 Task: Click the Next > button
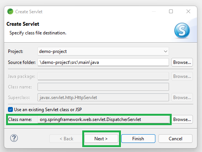pos(101,139)
